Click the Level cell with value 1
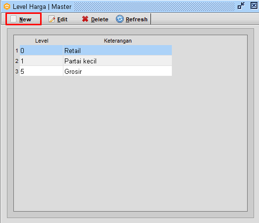 click(41, 61)
